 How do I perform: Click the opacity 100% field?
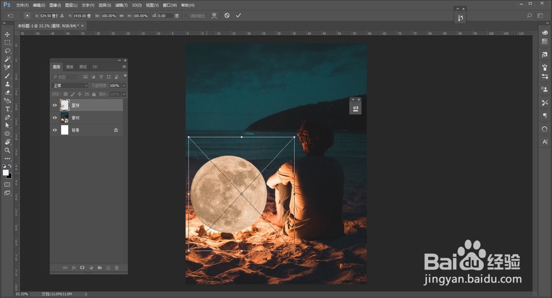click(x=115, y=85)
